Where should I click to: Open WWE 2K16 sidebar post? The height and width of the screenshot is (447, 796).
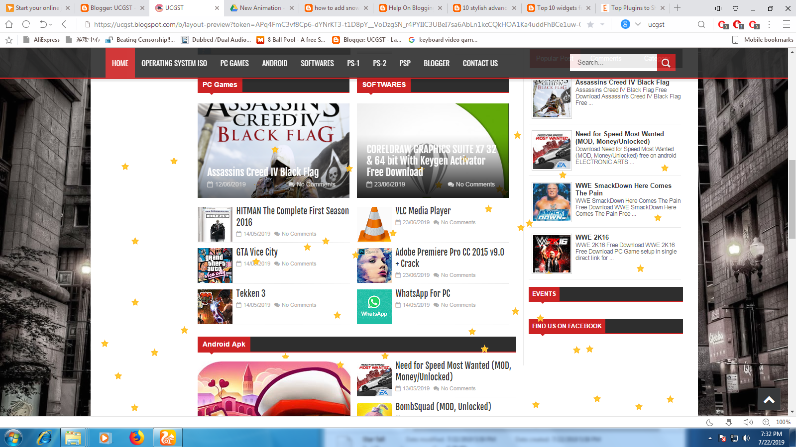pos(592,237)
